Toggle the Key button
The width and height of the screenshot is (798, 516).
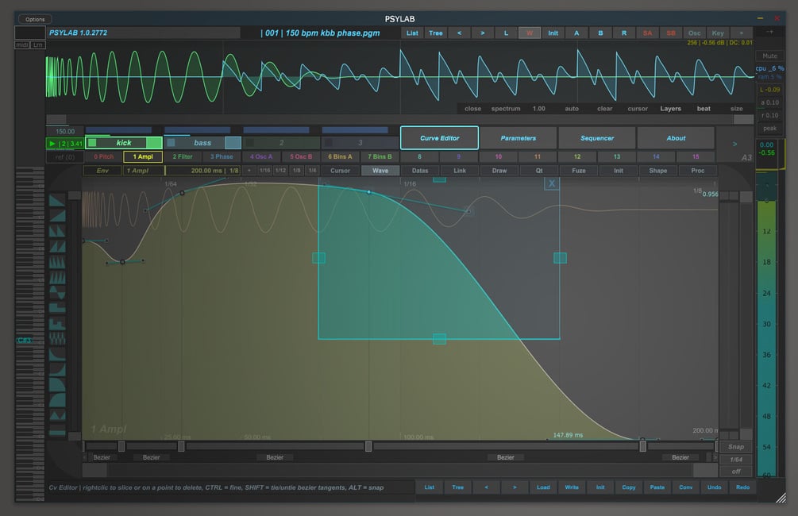tap(718, 33)
